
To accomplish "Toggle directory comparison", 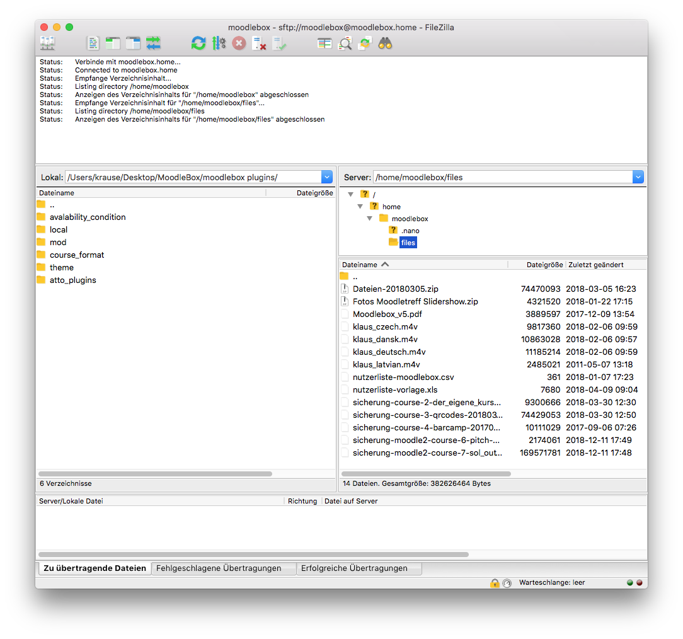I will [x=345, y=43].
